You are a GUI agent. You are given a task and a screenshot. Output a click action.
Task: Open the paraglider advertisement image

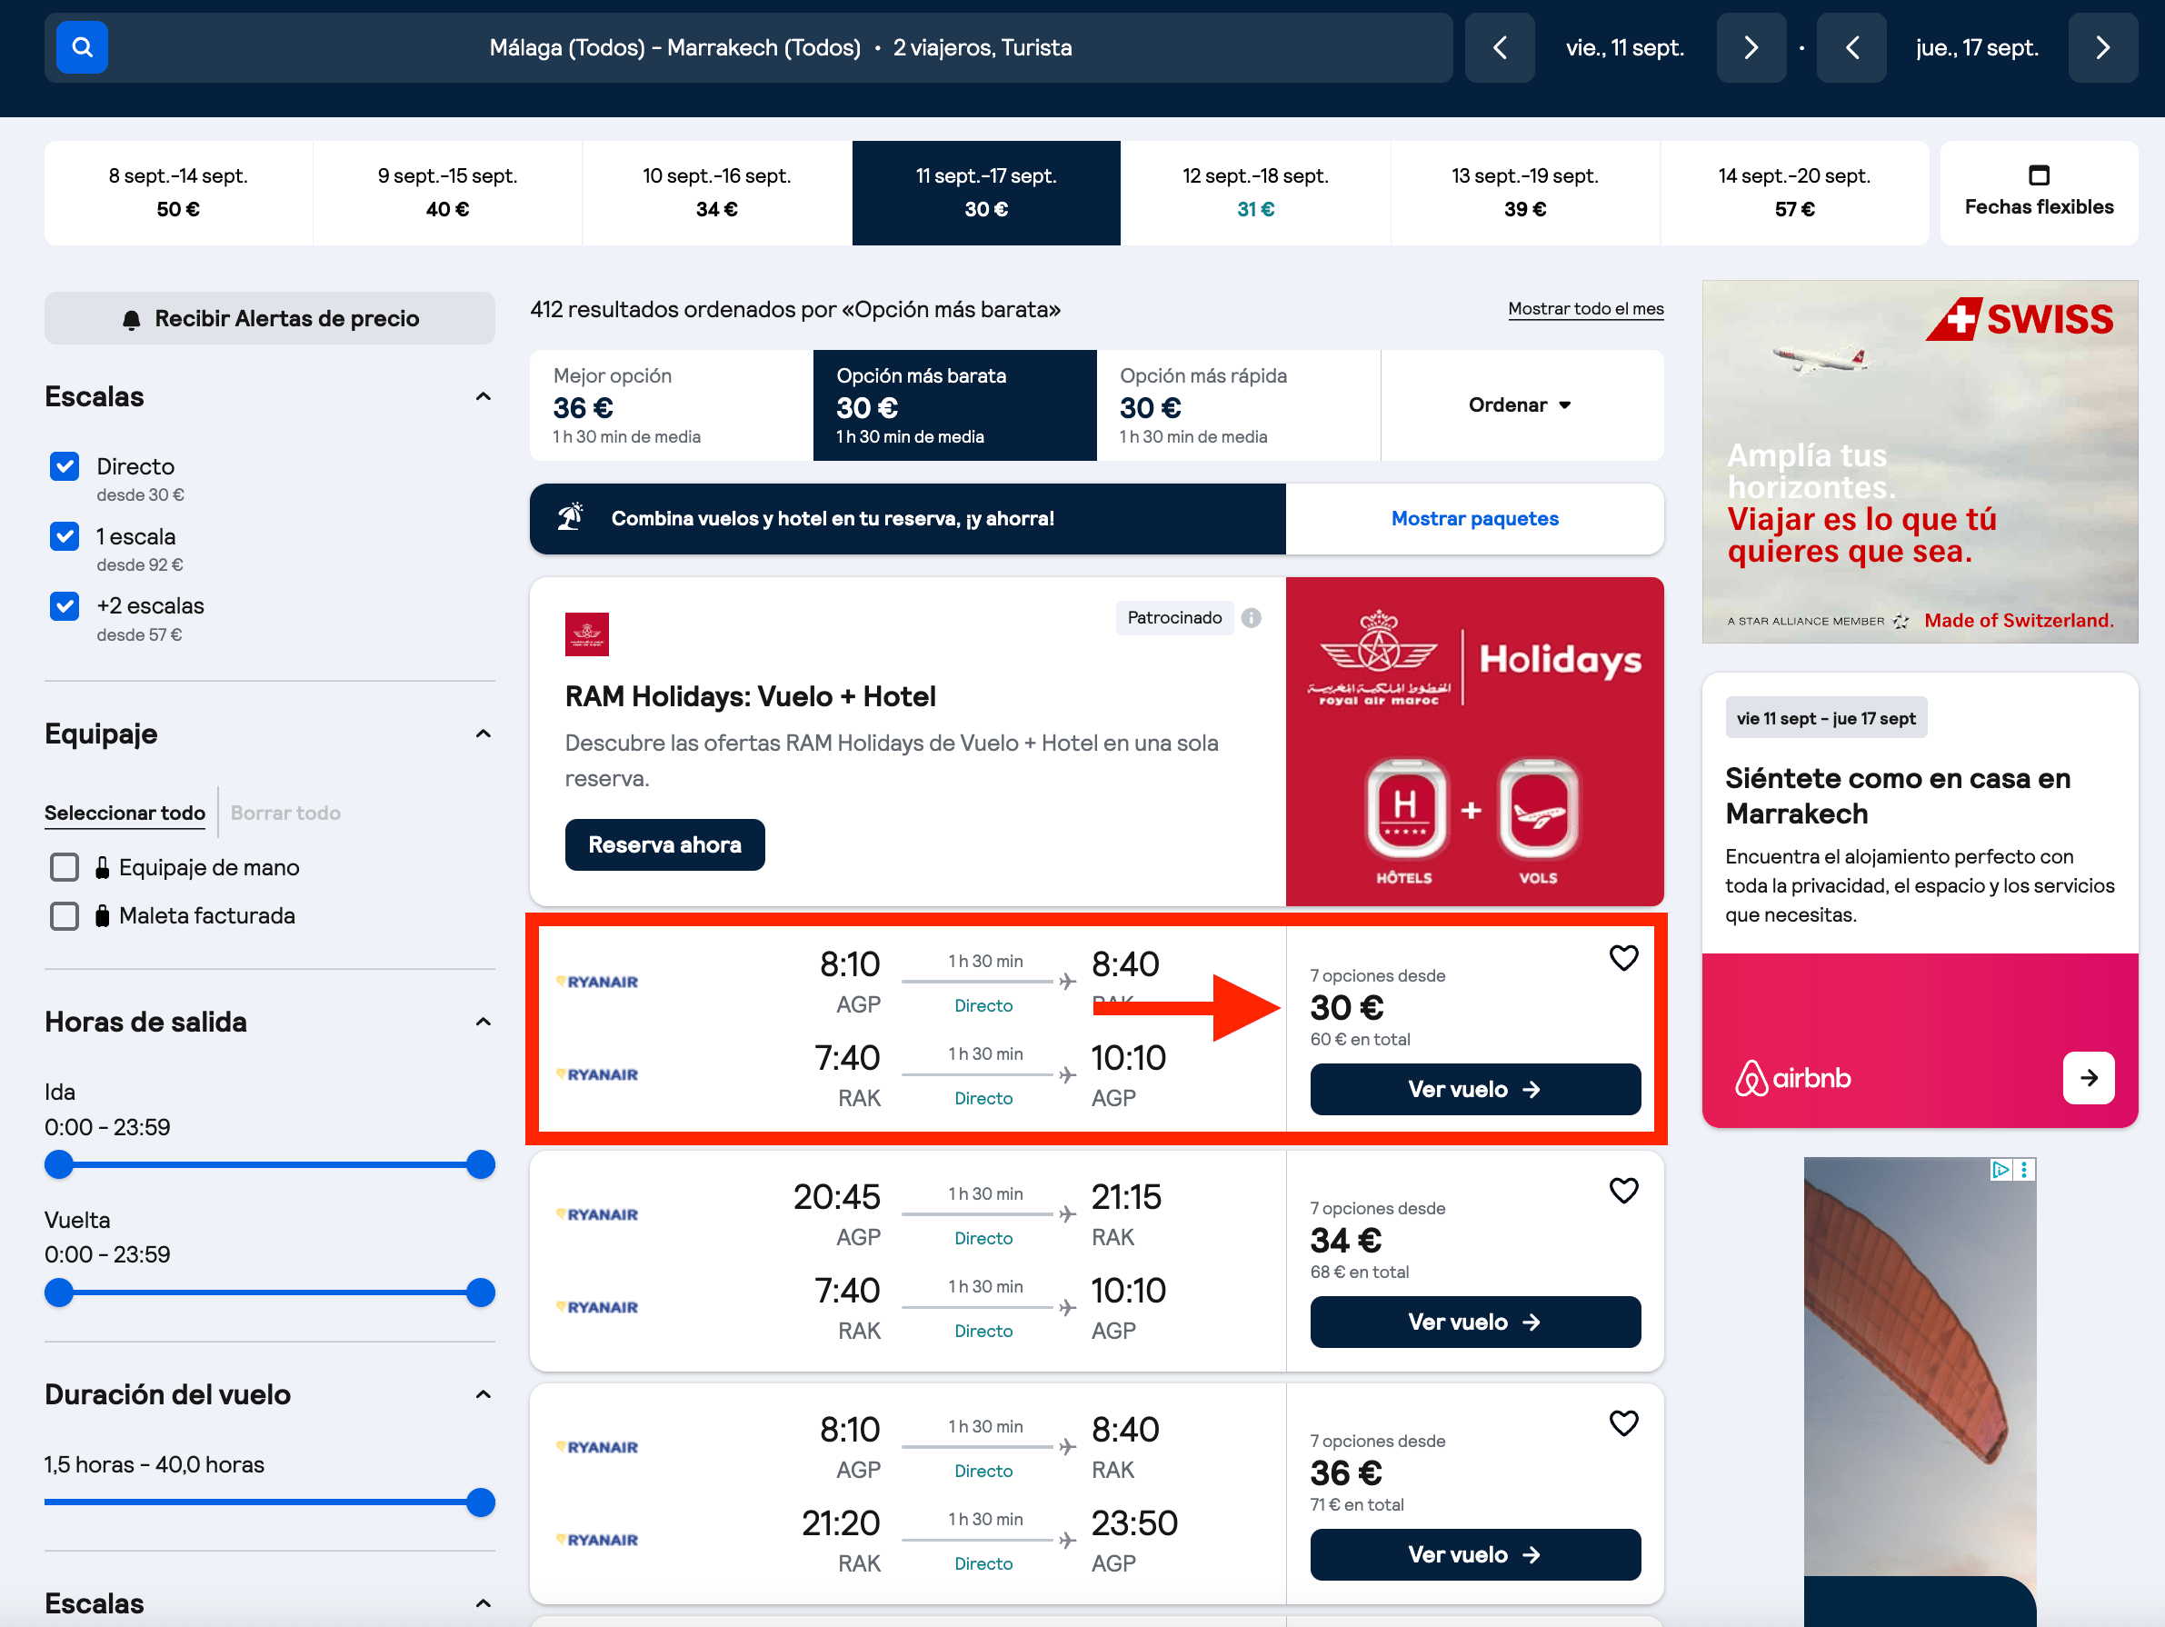tap(1920, 1392)
